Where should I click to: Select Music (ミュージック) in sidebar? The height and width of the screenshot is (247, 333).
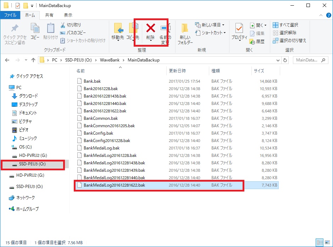[24, 139]
